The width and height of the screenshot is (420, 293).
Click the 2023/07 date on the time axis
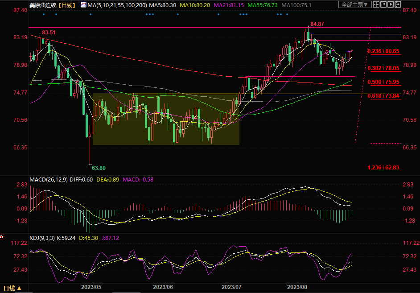coord(231,287)
